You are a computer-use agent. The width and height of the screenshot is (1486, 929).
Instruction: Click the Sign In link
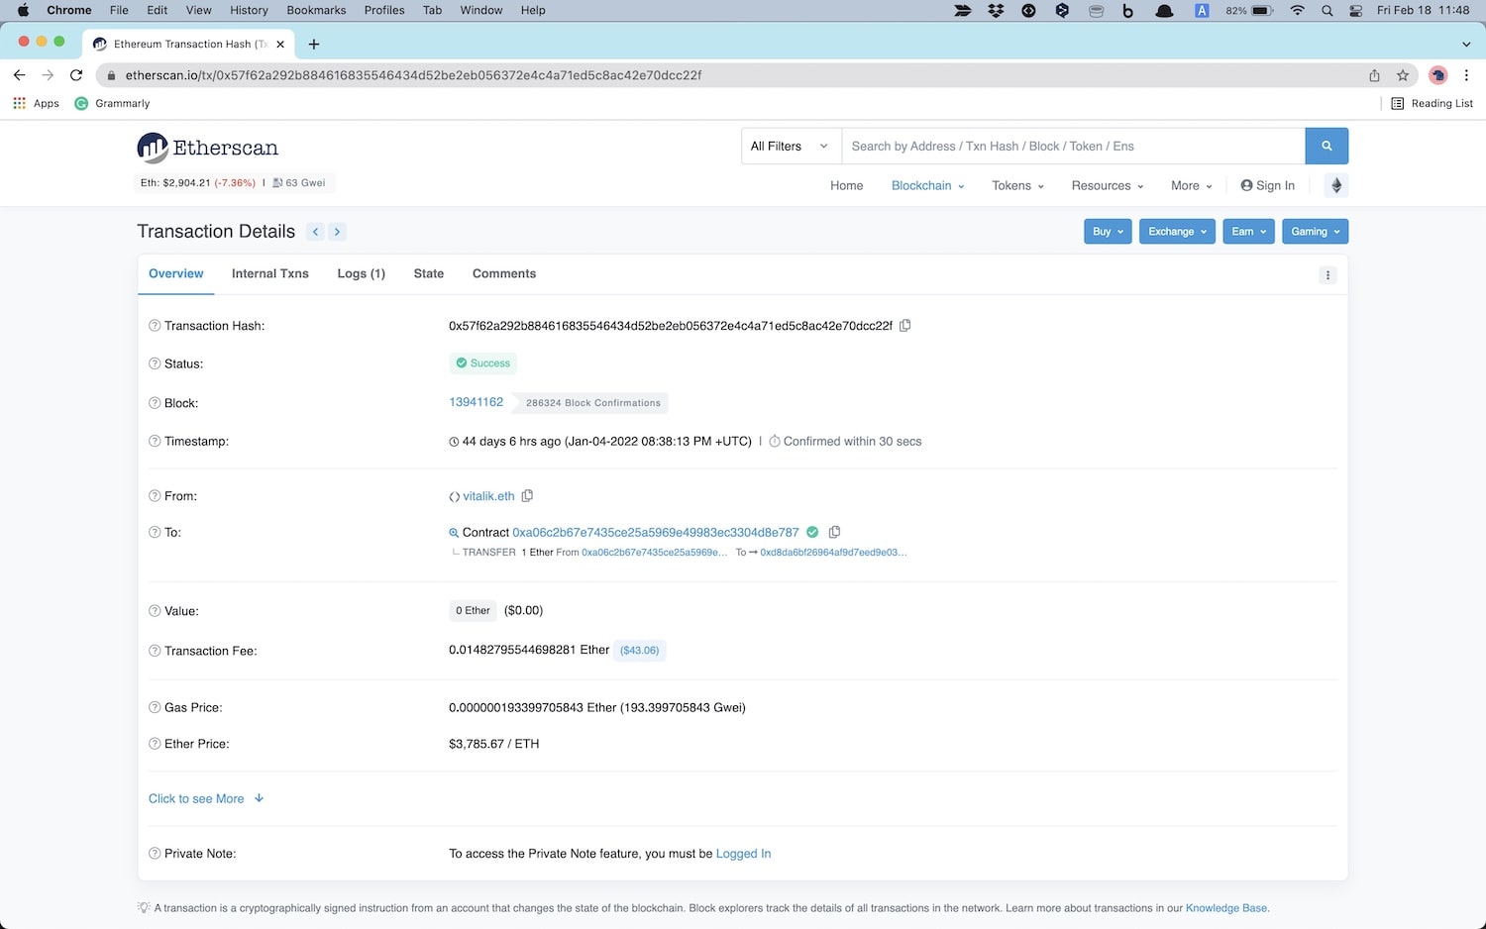coord(1268,185)
